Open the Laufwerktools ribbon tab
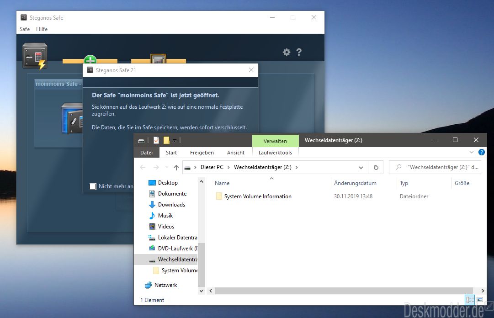 click(276, 153)
